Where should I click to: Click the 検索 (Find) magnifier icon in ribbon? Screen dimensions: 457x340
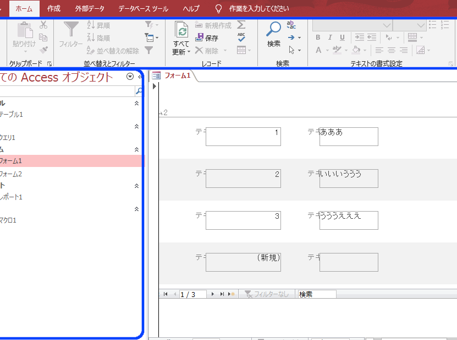click(273, 30)
